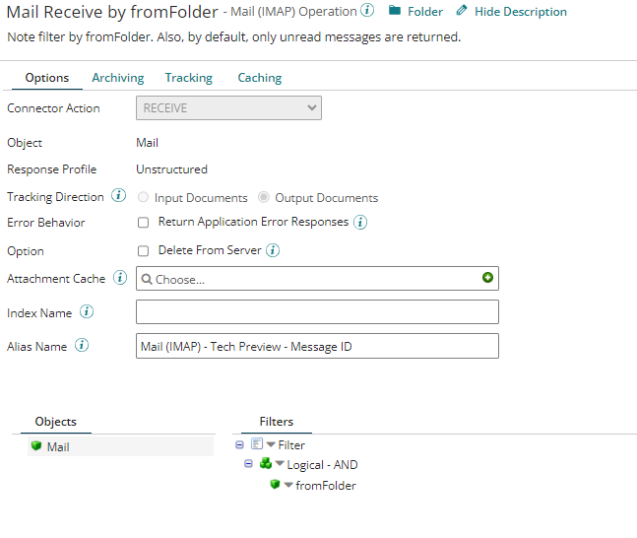
Task: Switch to the Caching tab
Action: [x=259, y=78]
